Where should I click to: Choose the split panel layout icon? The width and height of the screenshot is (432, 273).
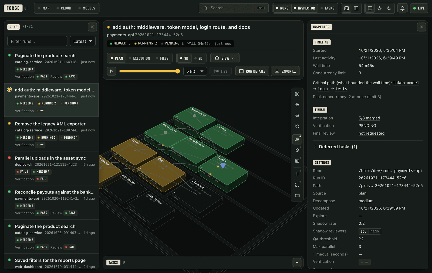(x=356, y=8)
